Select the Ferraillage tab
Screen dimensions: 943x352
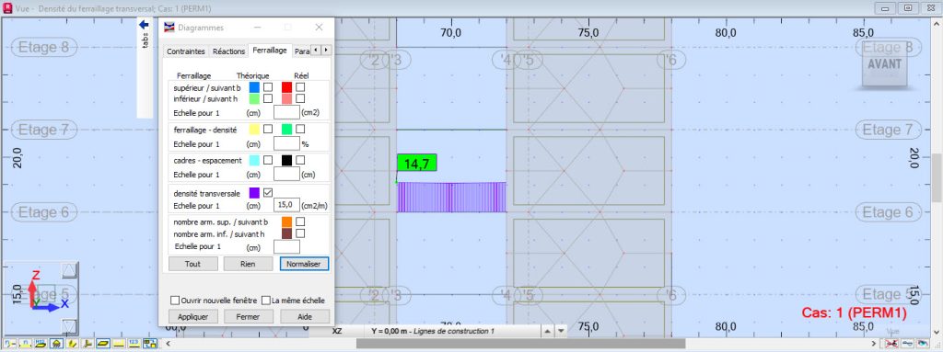pyautogui.click(x=270, y=51)
